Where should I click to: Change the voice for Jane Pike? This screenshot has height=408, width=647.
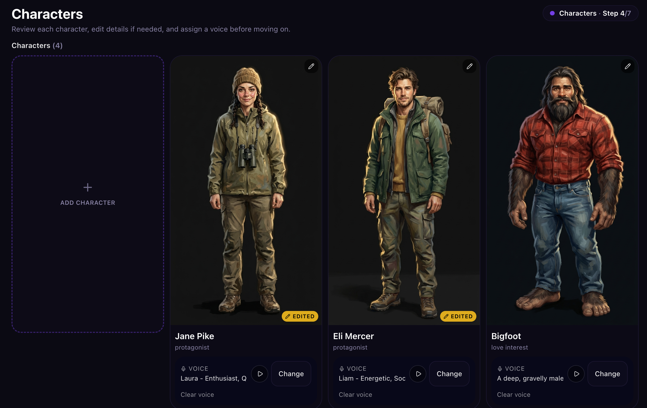pos(291,374)
